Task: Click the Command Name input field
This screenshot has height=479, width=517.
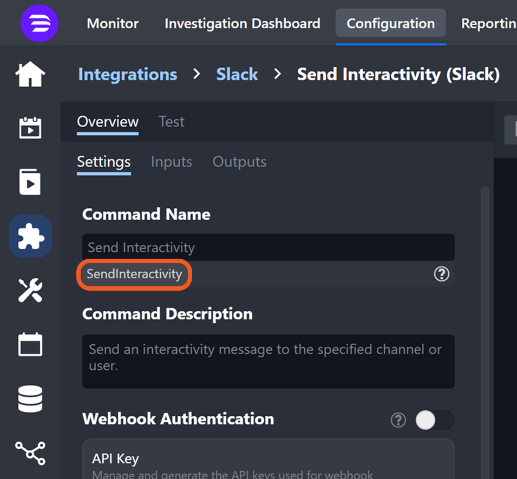Action: (x=268, y=248)
